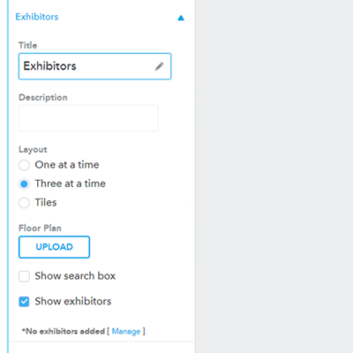
Task: Click the 'Tiles' label text
Action: (46, 202)
